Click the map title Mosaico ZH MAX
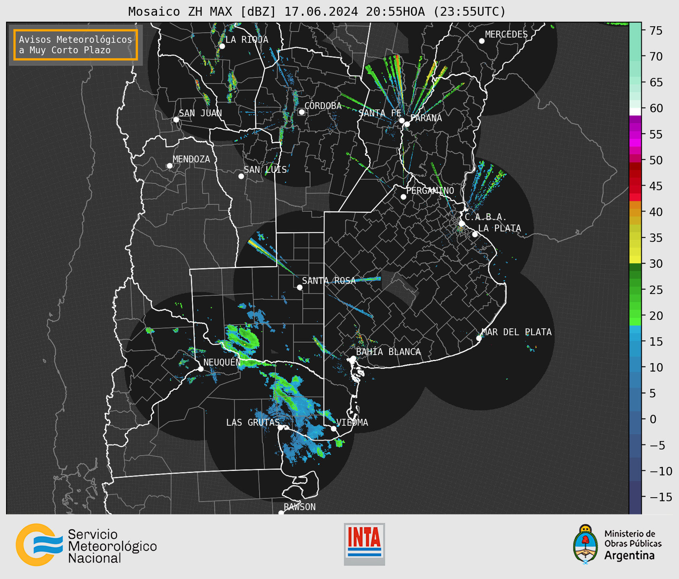The height and width of the screenshot is (579, 679). tap(317, 11)
